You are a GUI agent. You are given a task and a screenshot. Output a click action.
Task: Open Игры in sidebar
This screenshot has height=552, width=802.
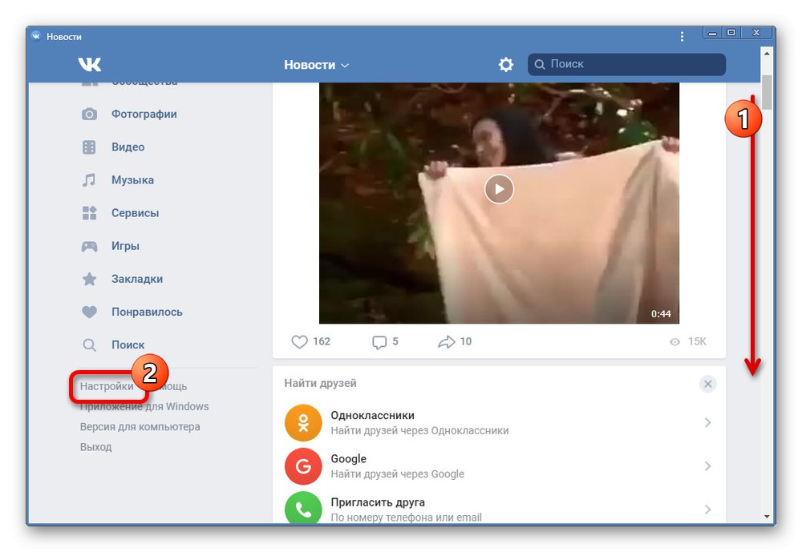tap(125, 246)
